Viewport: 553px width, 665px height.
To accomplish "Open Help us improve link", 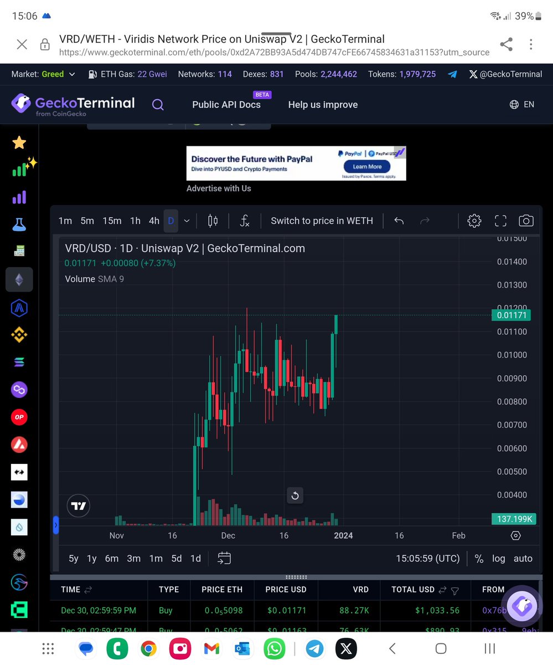I will pyautogui.click(x=323, y=105).
